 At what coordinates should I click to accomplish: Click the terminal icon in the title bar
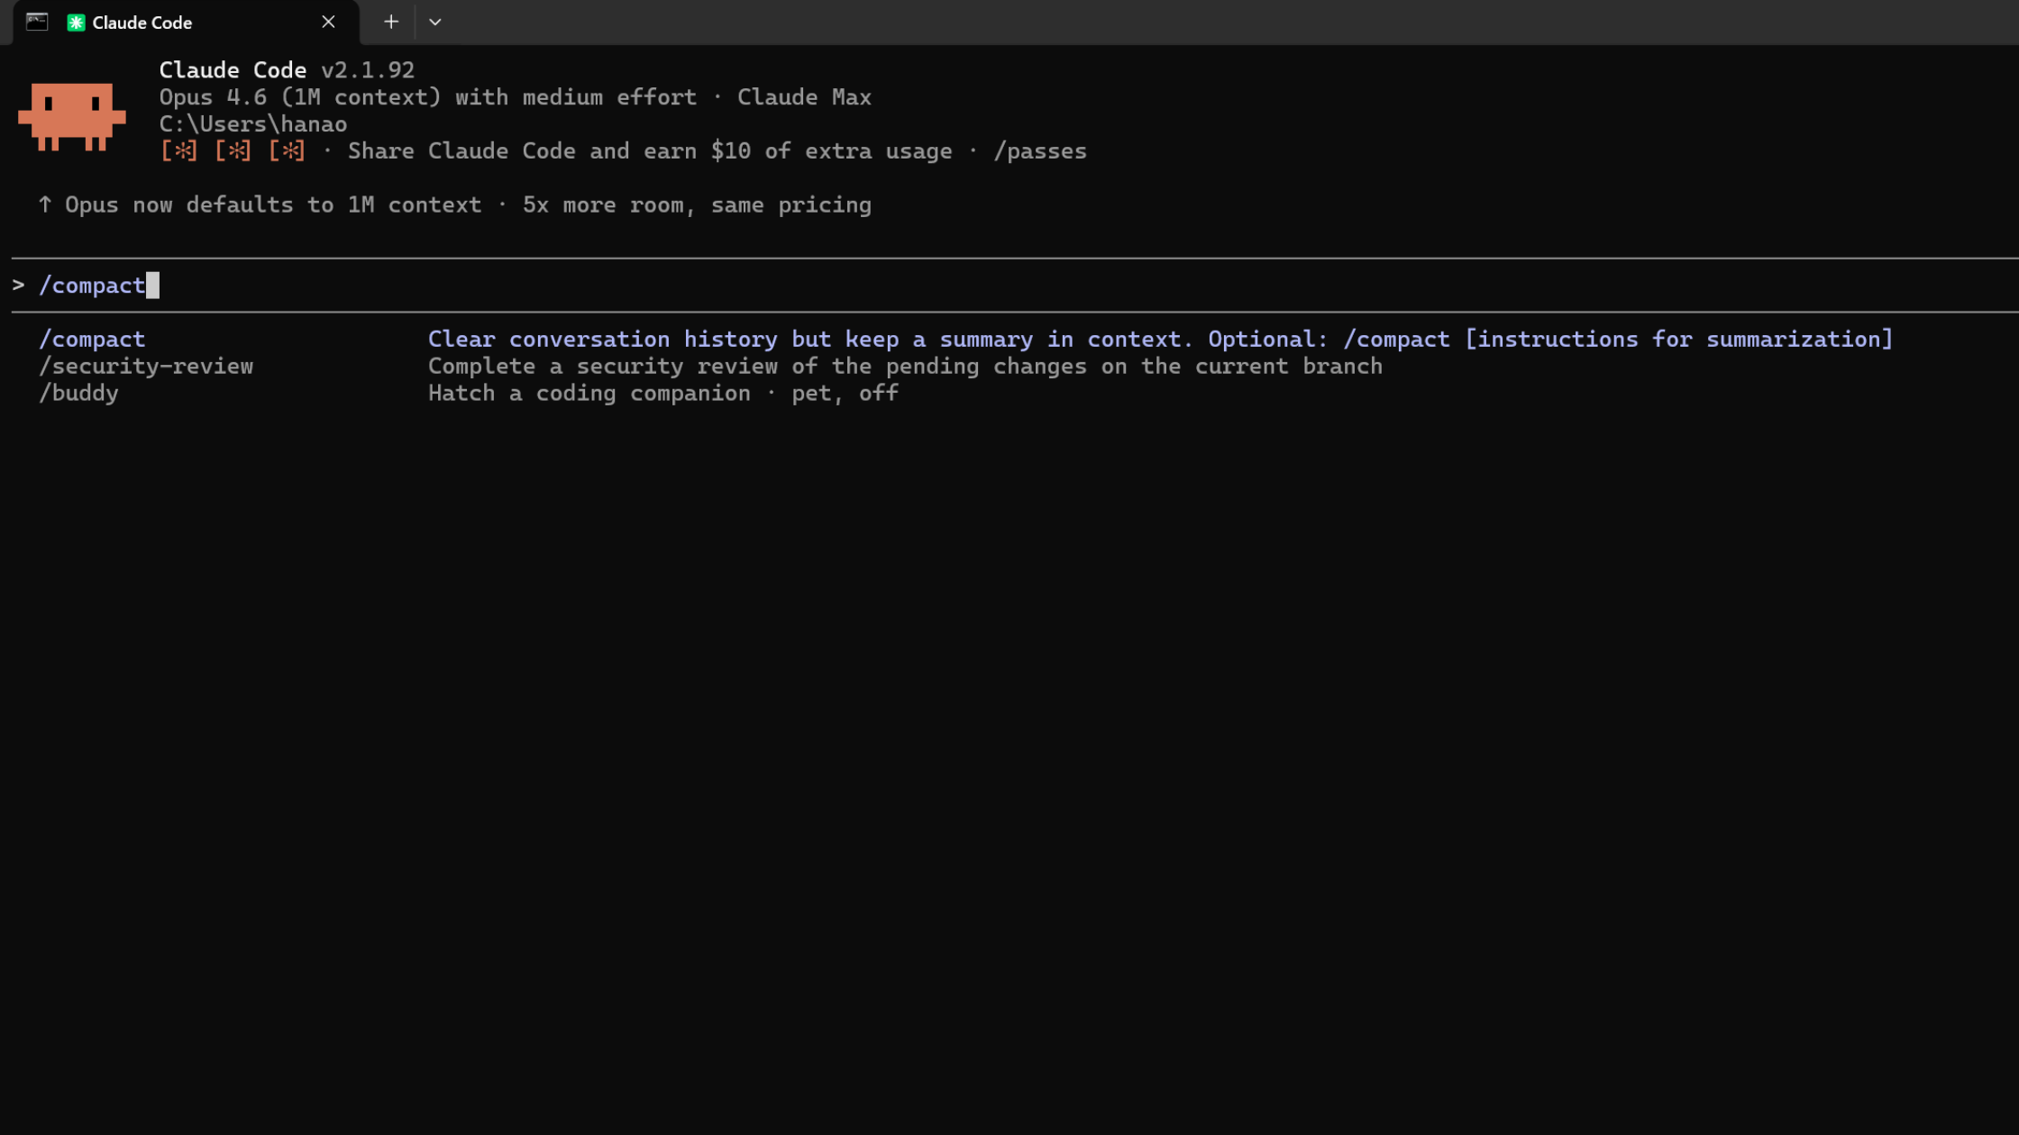(37, 22)
